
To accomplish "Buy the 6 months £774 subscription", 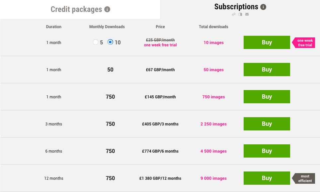I will 267,151.
